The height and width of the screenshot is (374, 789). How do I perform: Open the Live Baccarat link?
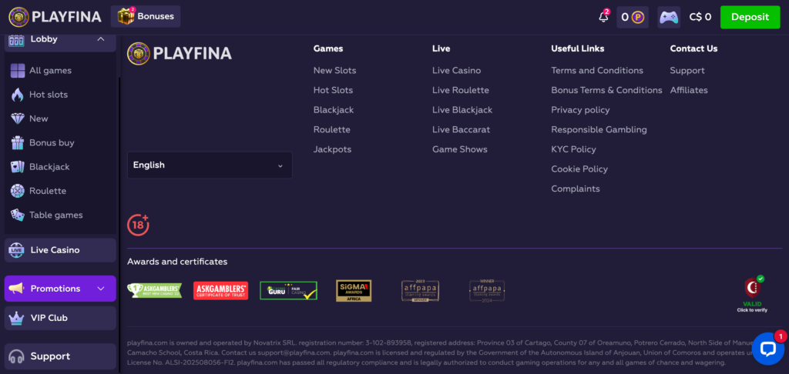click(x=461, y=130)
